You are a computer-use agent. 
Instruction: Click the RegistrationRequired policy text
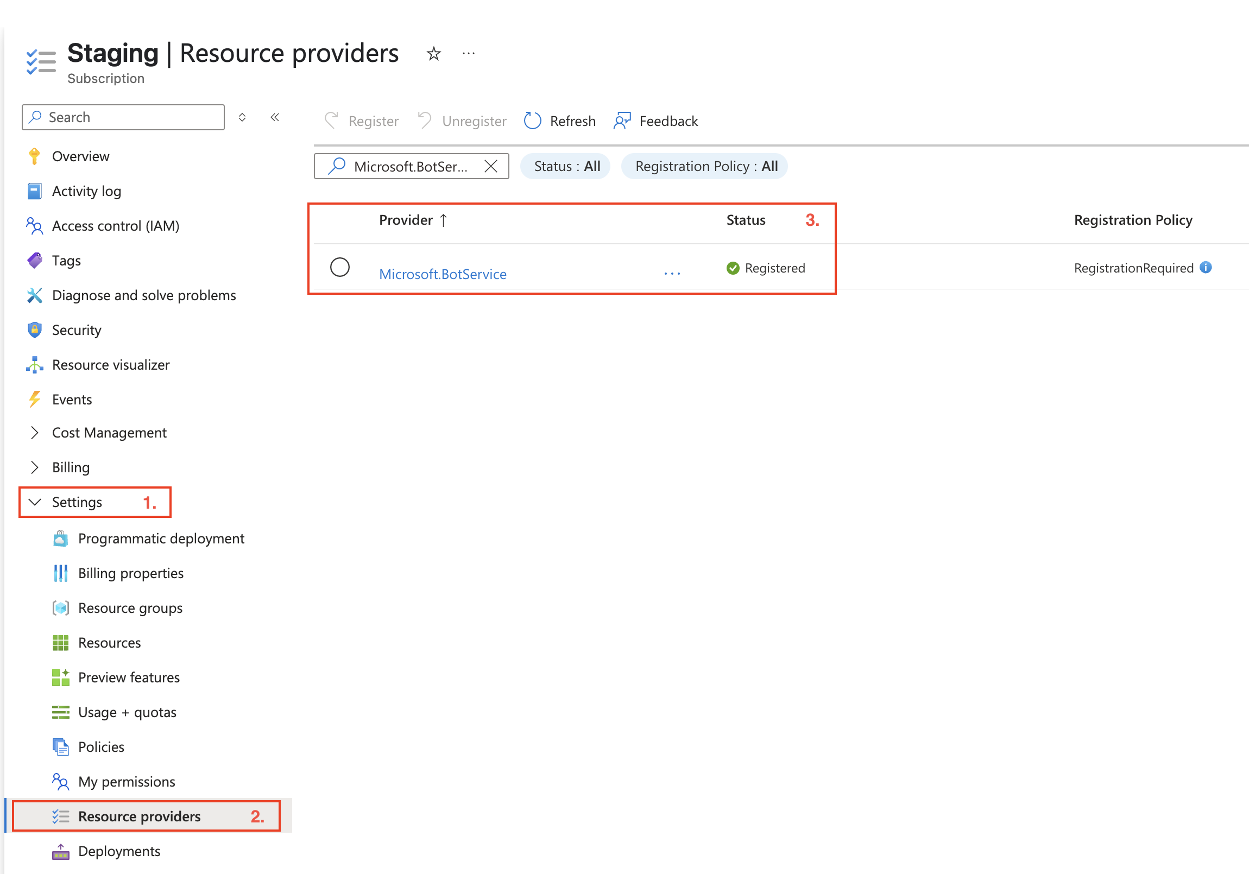(1134, 268)
